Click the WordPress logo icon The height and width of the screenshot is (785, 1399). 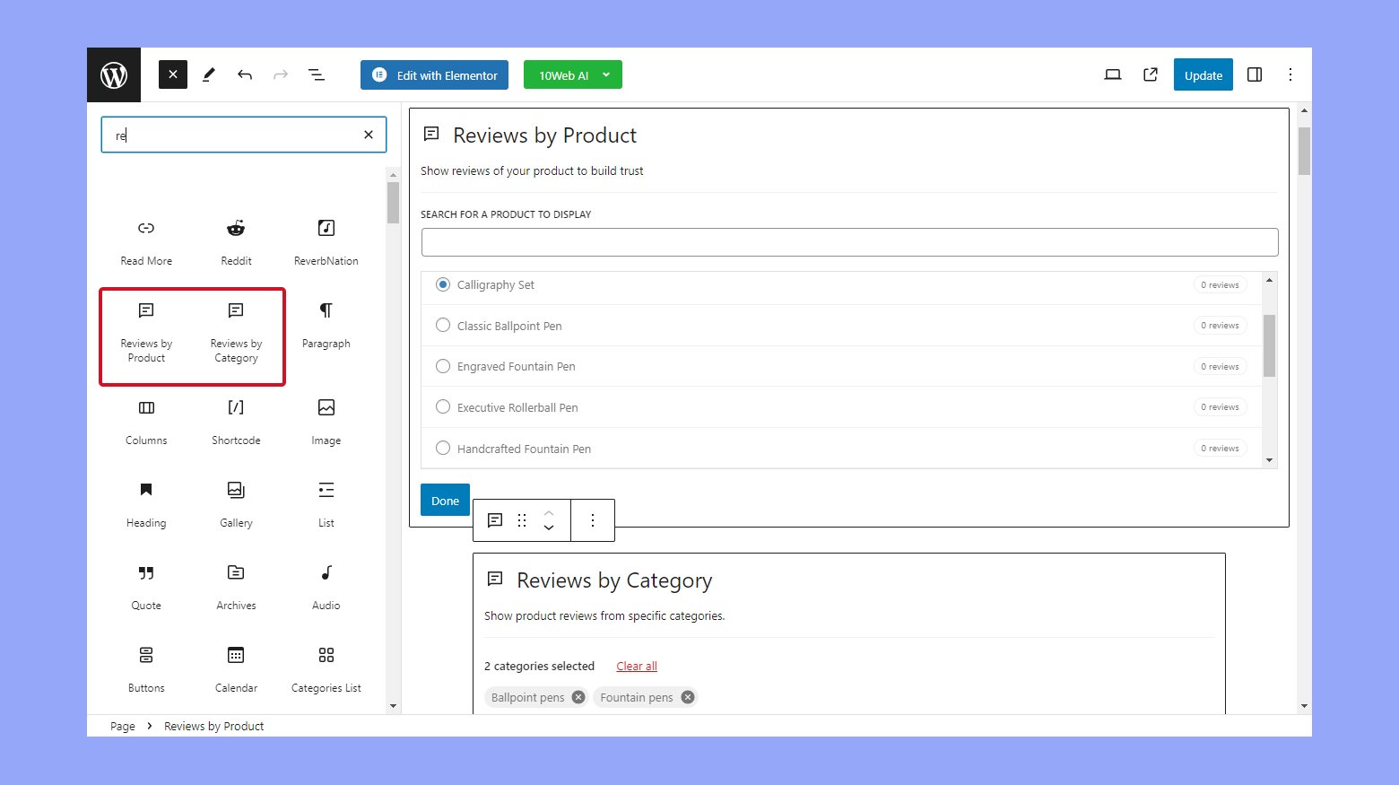point(114,75)
